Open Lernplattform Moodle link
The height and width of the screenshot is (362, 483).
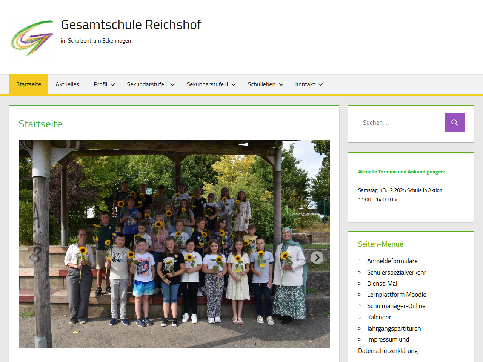pos(396,295)
